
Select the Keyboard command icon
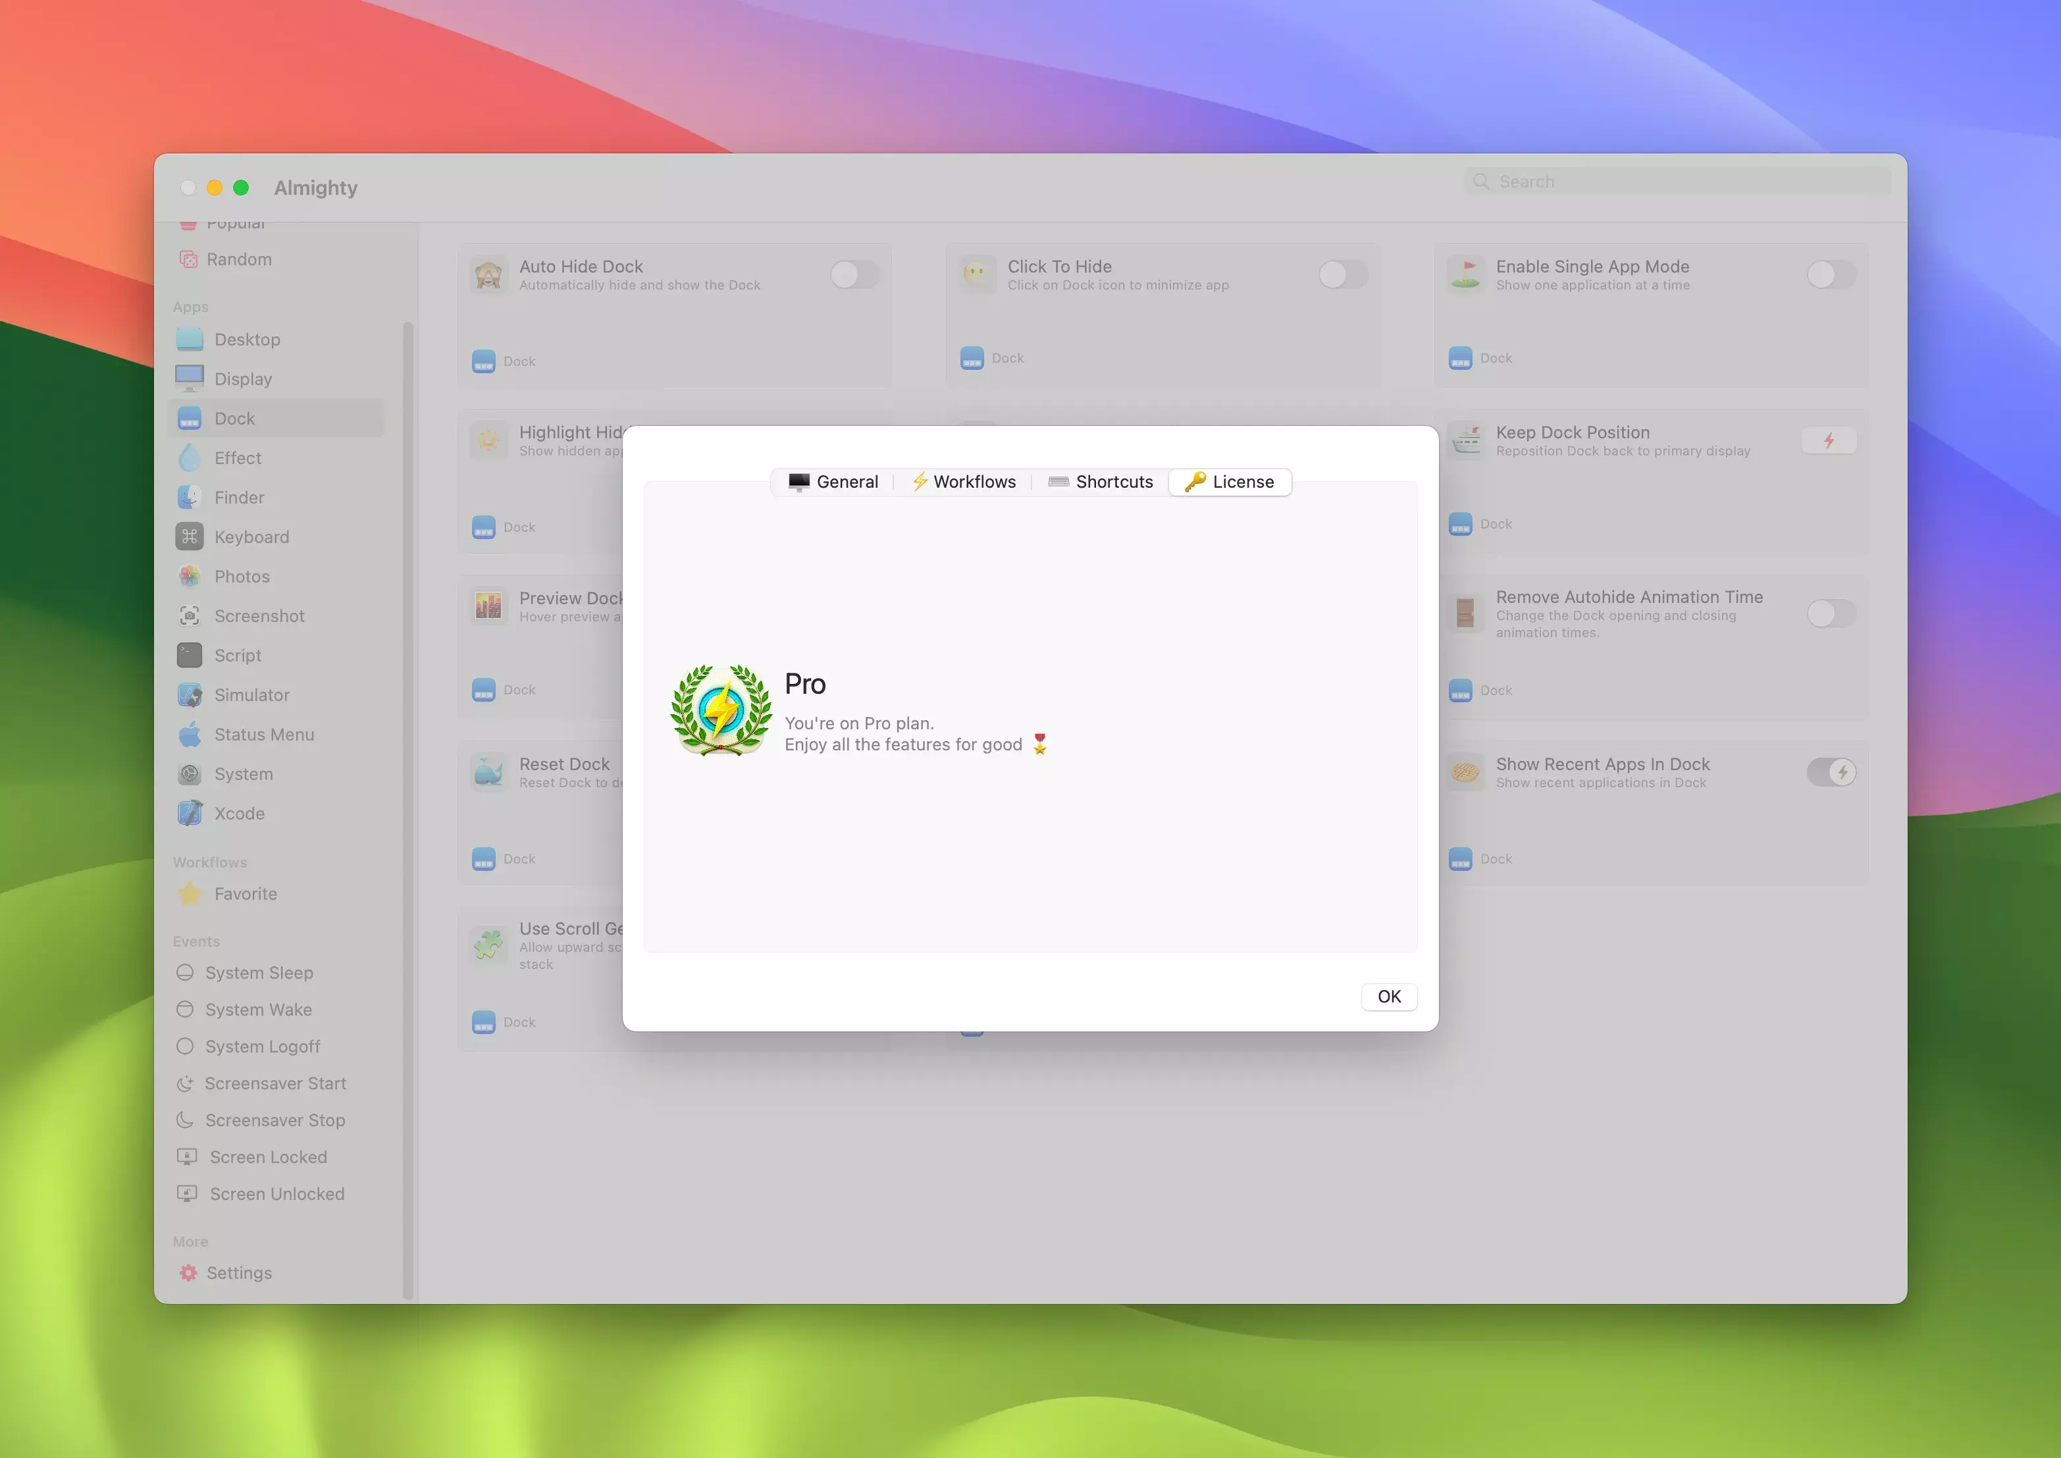point(190,537)
